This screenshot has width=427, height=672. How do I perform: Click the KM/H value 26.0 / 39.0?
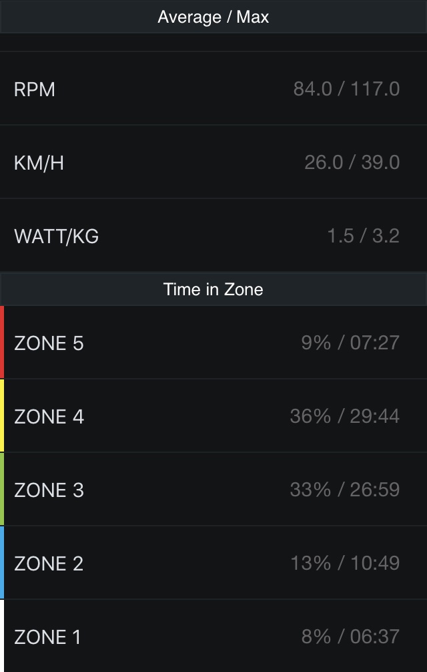point(352,162)
